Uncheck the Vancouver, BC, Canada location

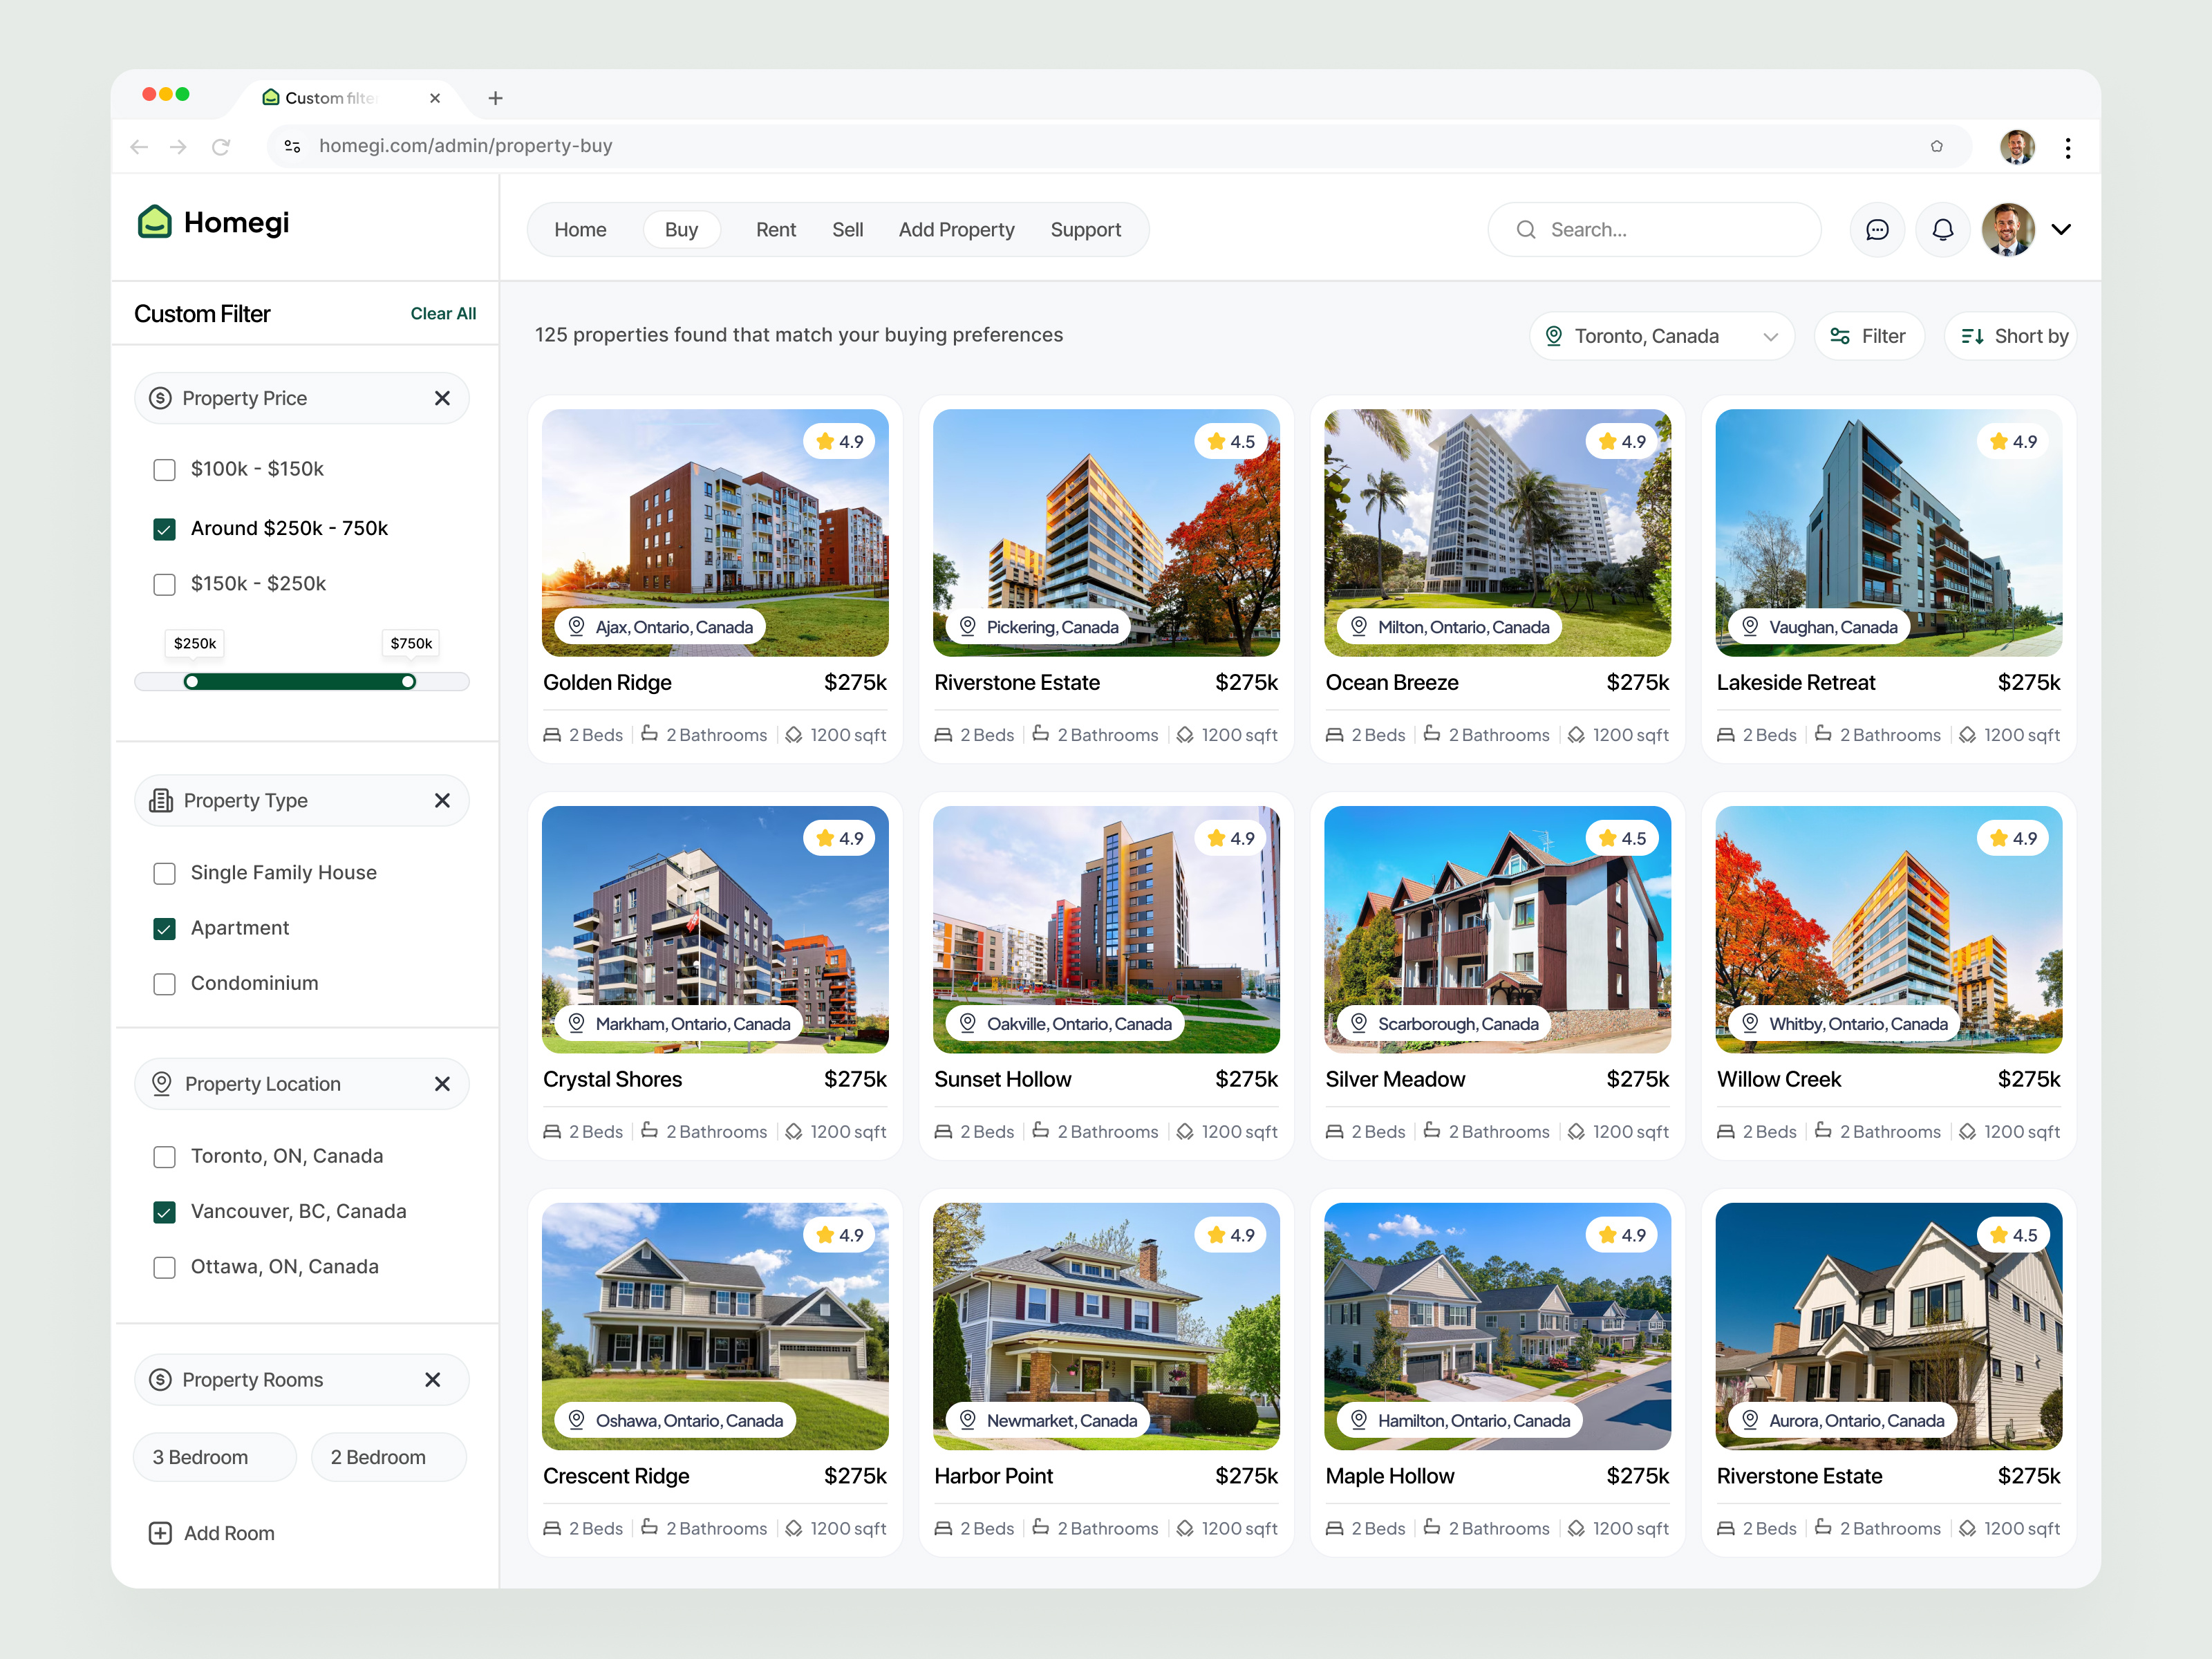coord(164,1212)
